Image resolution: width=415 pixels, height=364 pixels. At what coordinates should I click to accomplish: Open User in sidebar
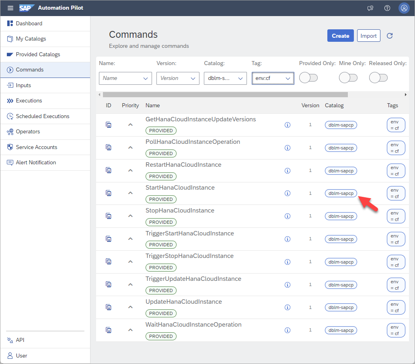click(x=45, y=356)
